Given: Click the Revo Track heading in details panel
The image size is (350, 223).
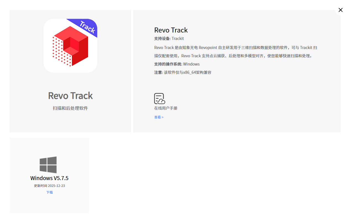Looking at the screenshot, I should [171, 30].
